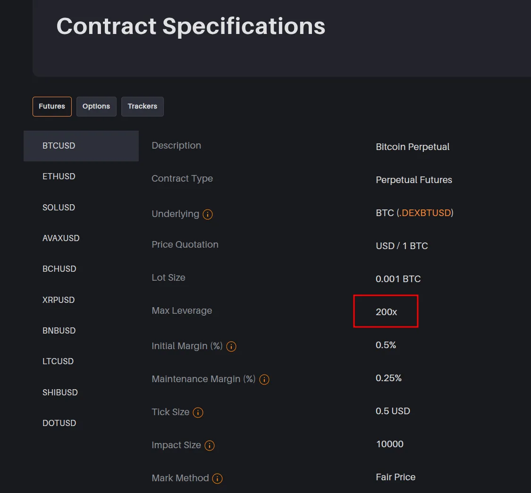Click info icon next to Tick Size
This screenshot has width=531, height=493.
(x=198, y=413)
